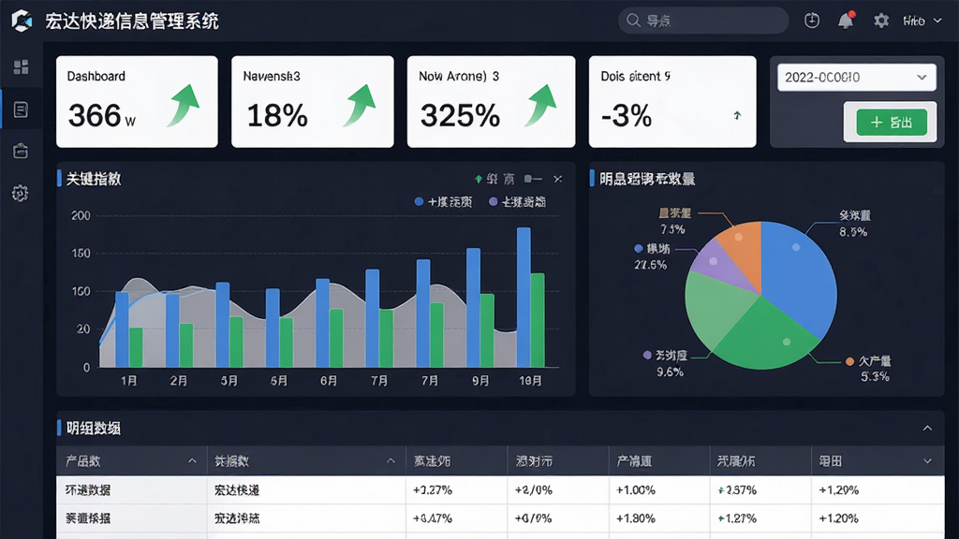Viewport: 959px width, 539px height.
Task: Click the 宏达快递信息管理系统 title text
Action: (x=132, y=22)
